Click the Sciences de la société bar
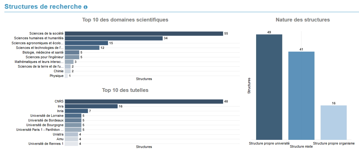Viewport: 359px width, 157px height. coord(144,34)
